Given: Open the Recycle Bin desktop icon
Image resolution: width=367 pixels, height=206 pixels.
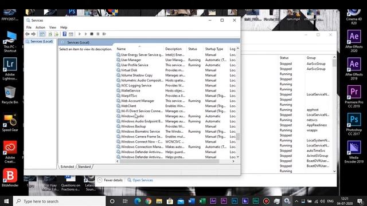Looking at the screenshot, I should (x=10, y=95).
